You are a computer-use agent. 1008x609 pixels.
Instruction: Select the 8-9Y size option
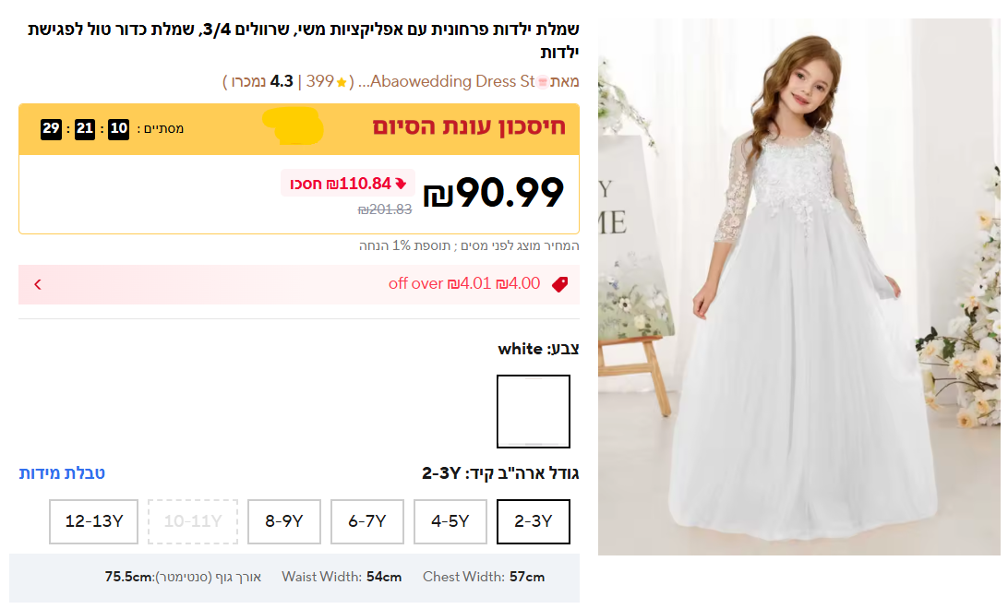click(x=284, y=521)
